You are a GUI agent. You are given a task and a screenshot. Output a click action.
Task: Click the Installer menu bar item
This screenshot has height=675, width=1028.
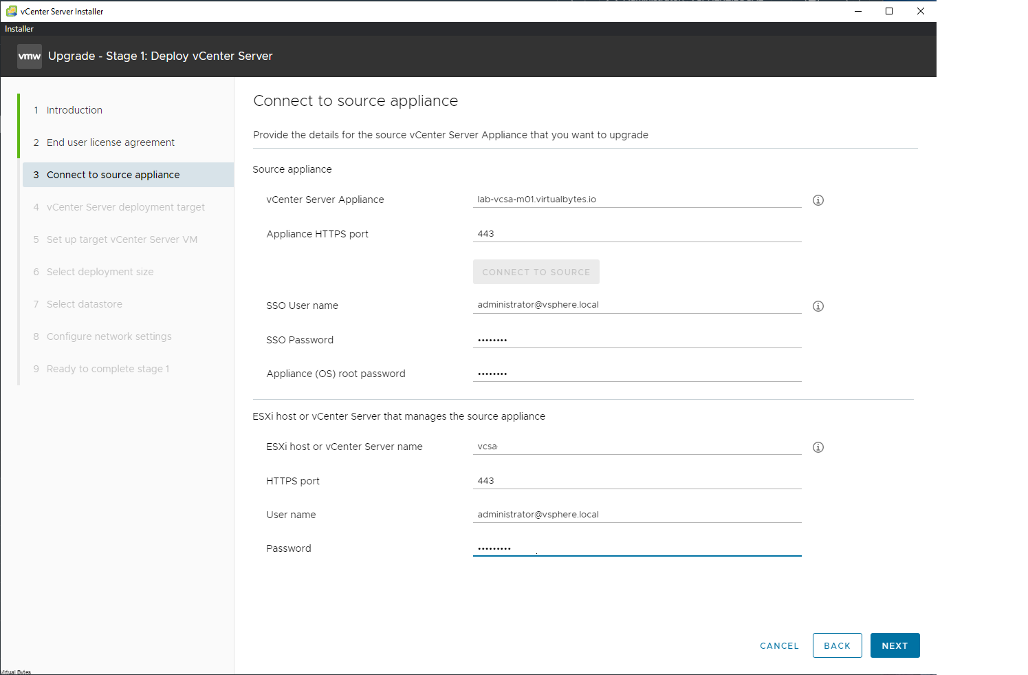[x=19, y=28]
